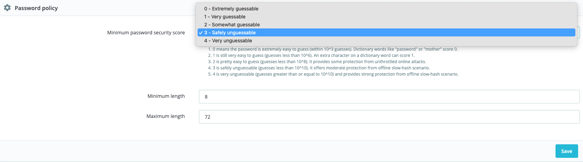
Task: Select the highlighted '3 - Safely unguessable' entry
Action: point(230,33)
